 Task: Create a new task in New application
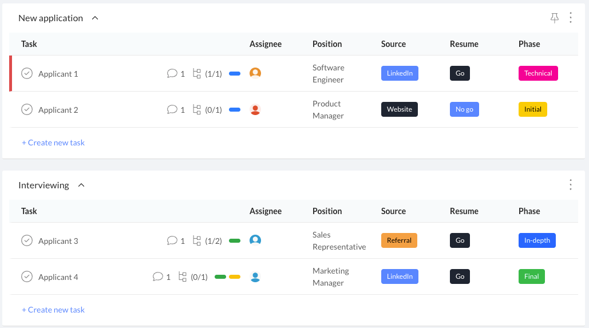pos(53,143)
